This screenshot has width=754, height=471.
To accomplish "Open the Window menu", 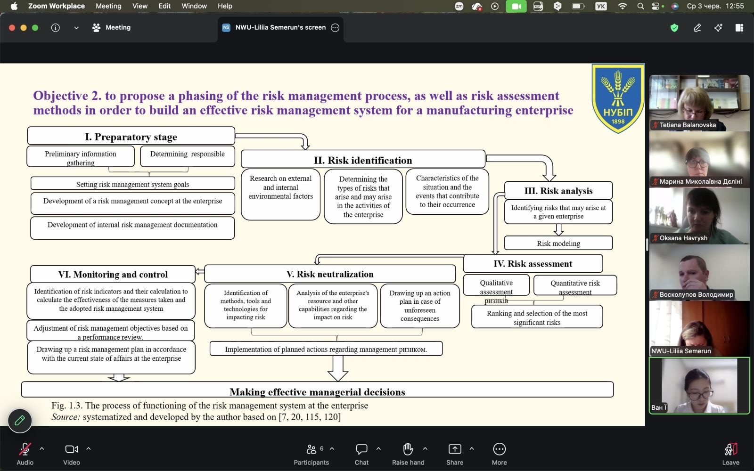I will pyautogui.click(x=194, y=6).
